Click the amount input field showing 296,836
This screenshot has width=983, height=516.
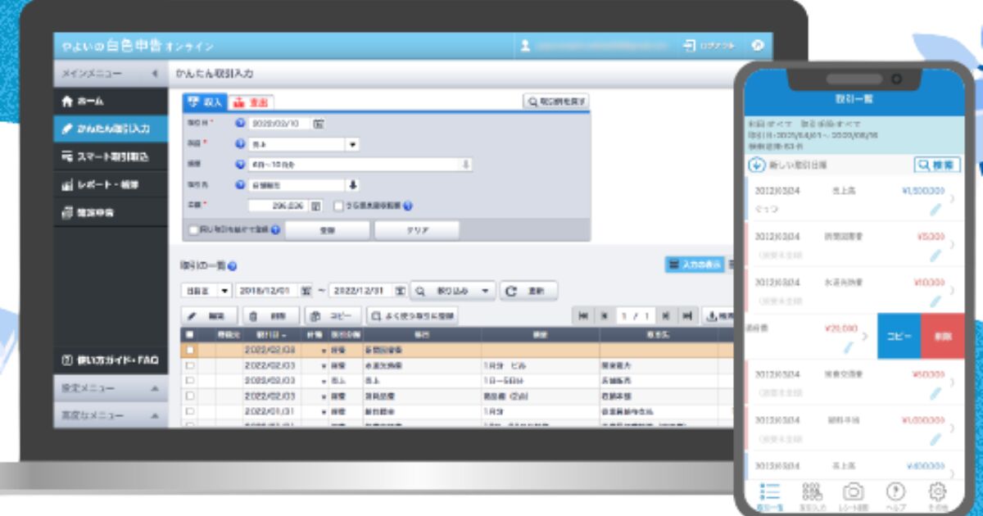click(x=278, y=206)
